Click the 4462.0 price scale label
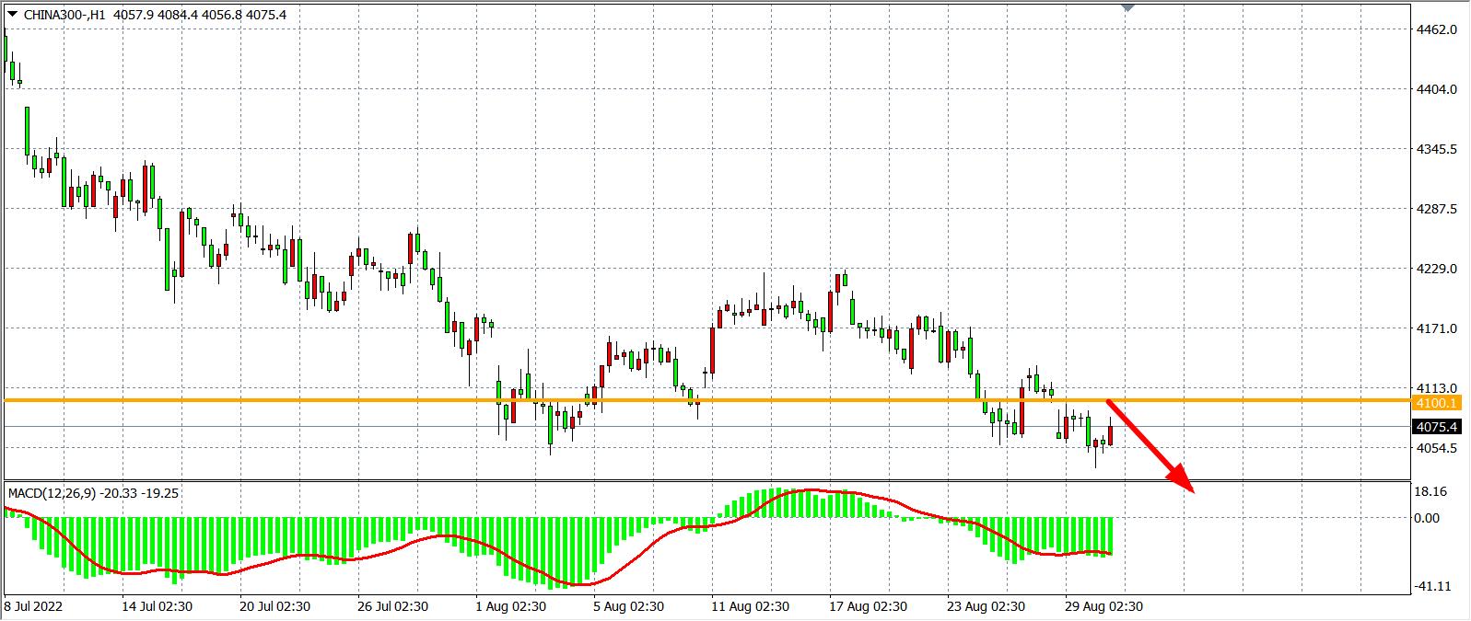Viewport: 1471px width, 621px height. point(1437,29)
